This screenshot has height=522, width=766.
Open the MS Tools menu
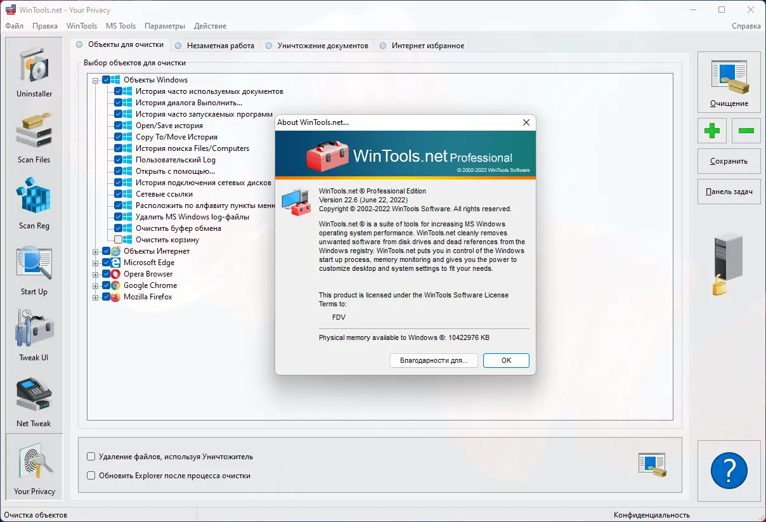tap(120, 26)
